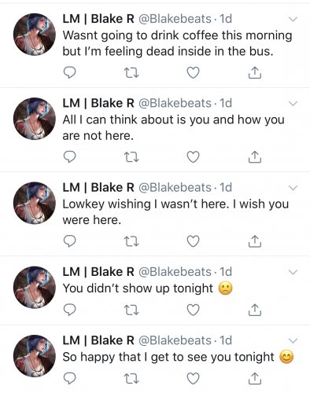Reply to the 'Lowkey wishing' tweet
Screen dimensions: 310x393
(70, 241)
